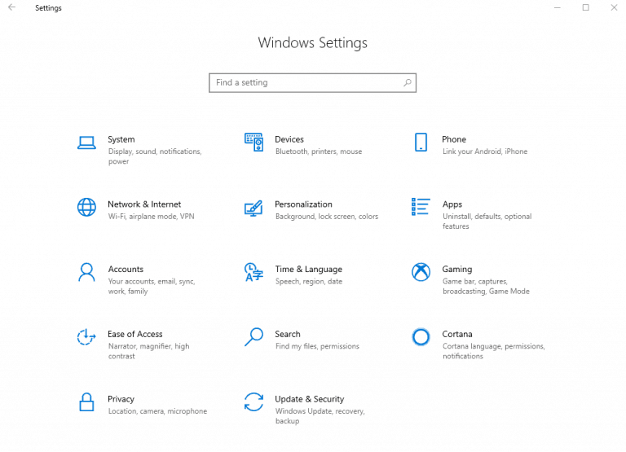Open the Search category title
Viewport: 626px width, 452px height.
[x=288, y=334]
